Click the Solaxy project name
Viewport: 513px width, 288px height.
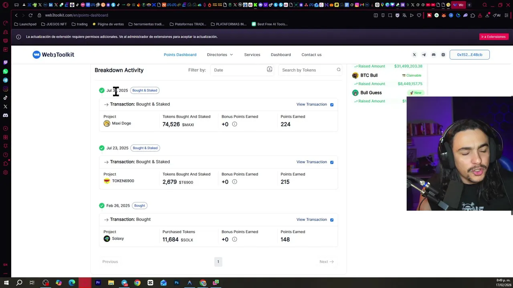tap(118, 239)
